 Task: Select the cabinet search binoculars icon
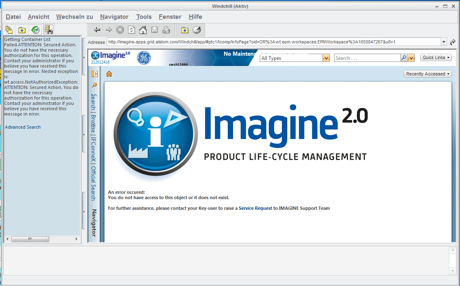[x=48, y=30]
